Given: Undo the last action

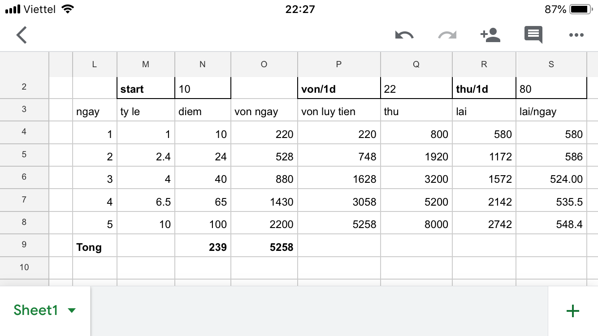Looking at the screenshot, I should pyautogui.click(x=404, y=35).
